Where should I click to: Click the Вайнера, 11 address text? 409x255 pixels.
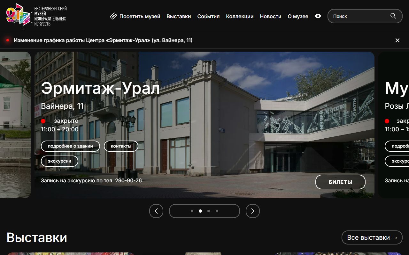pyautogui.click(x=62, y=106)
